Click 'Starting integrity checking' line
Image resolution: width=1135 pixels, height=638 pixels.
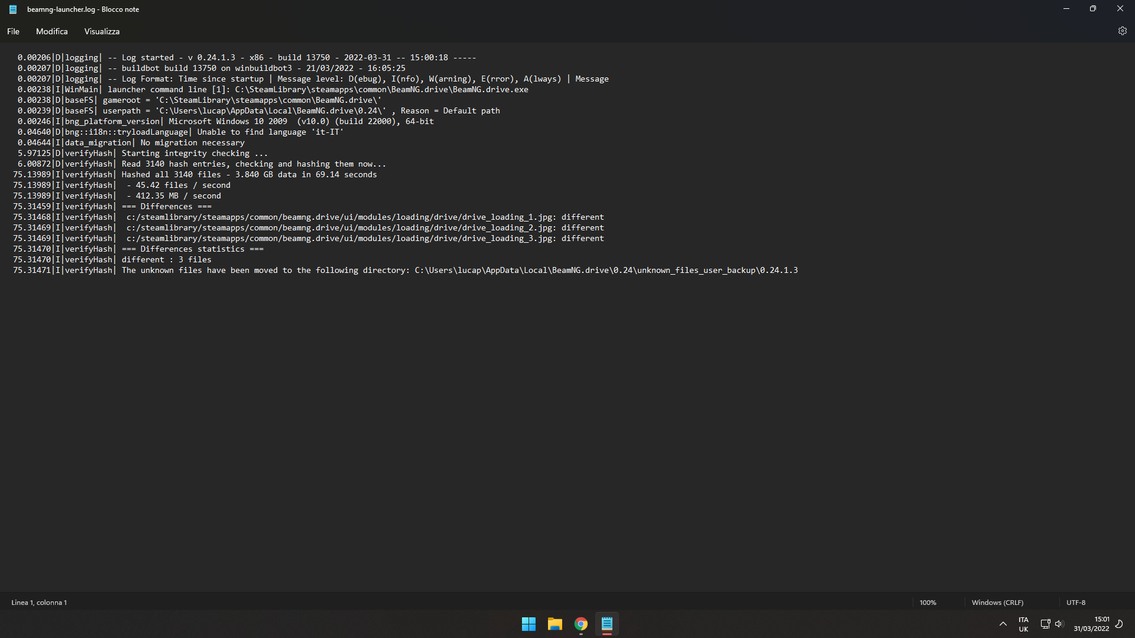pyautogui.click(x=142, y=153)
